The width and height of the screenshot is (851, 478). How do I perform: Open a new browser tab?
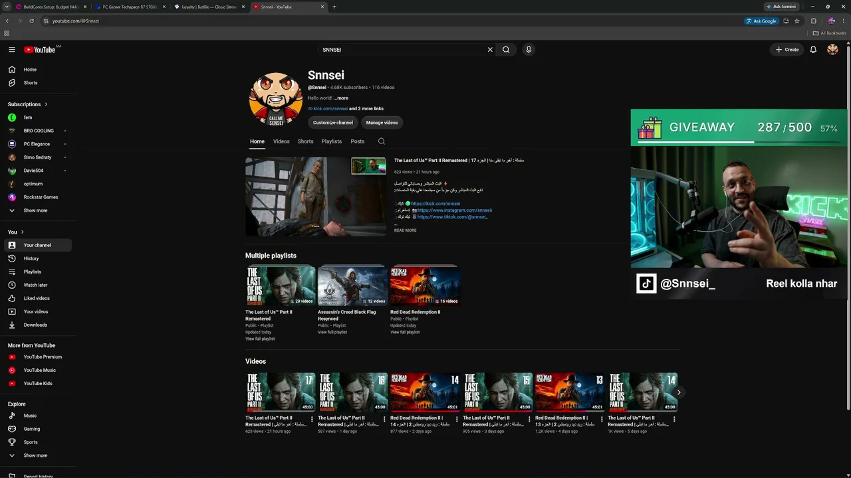point(334,7)
